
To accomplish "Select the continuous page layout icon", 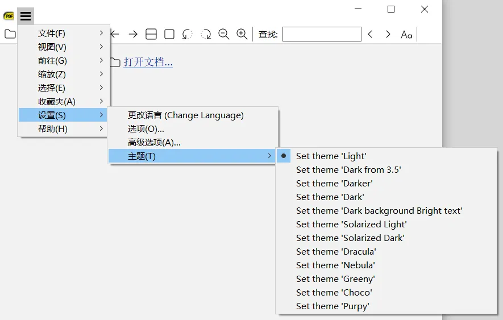I will point(151,34).
